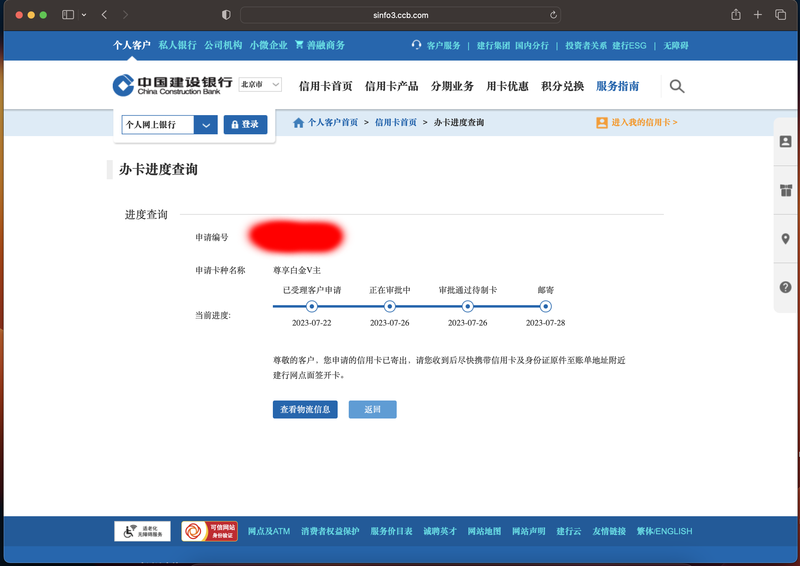Click the Safari share icon
This screenshot has width=800, height=566.
(x=736, y=15)
